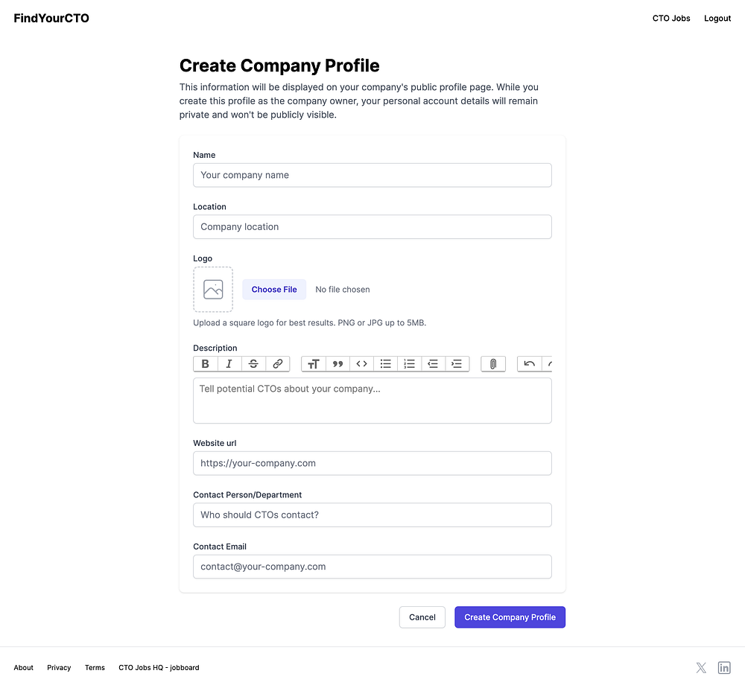Insert a link using the link icon
Viewport: 745px width, 688px height.
(x=277, y=364)
